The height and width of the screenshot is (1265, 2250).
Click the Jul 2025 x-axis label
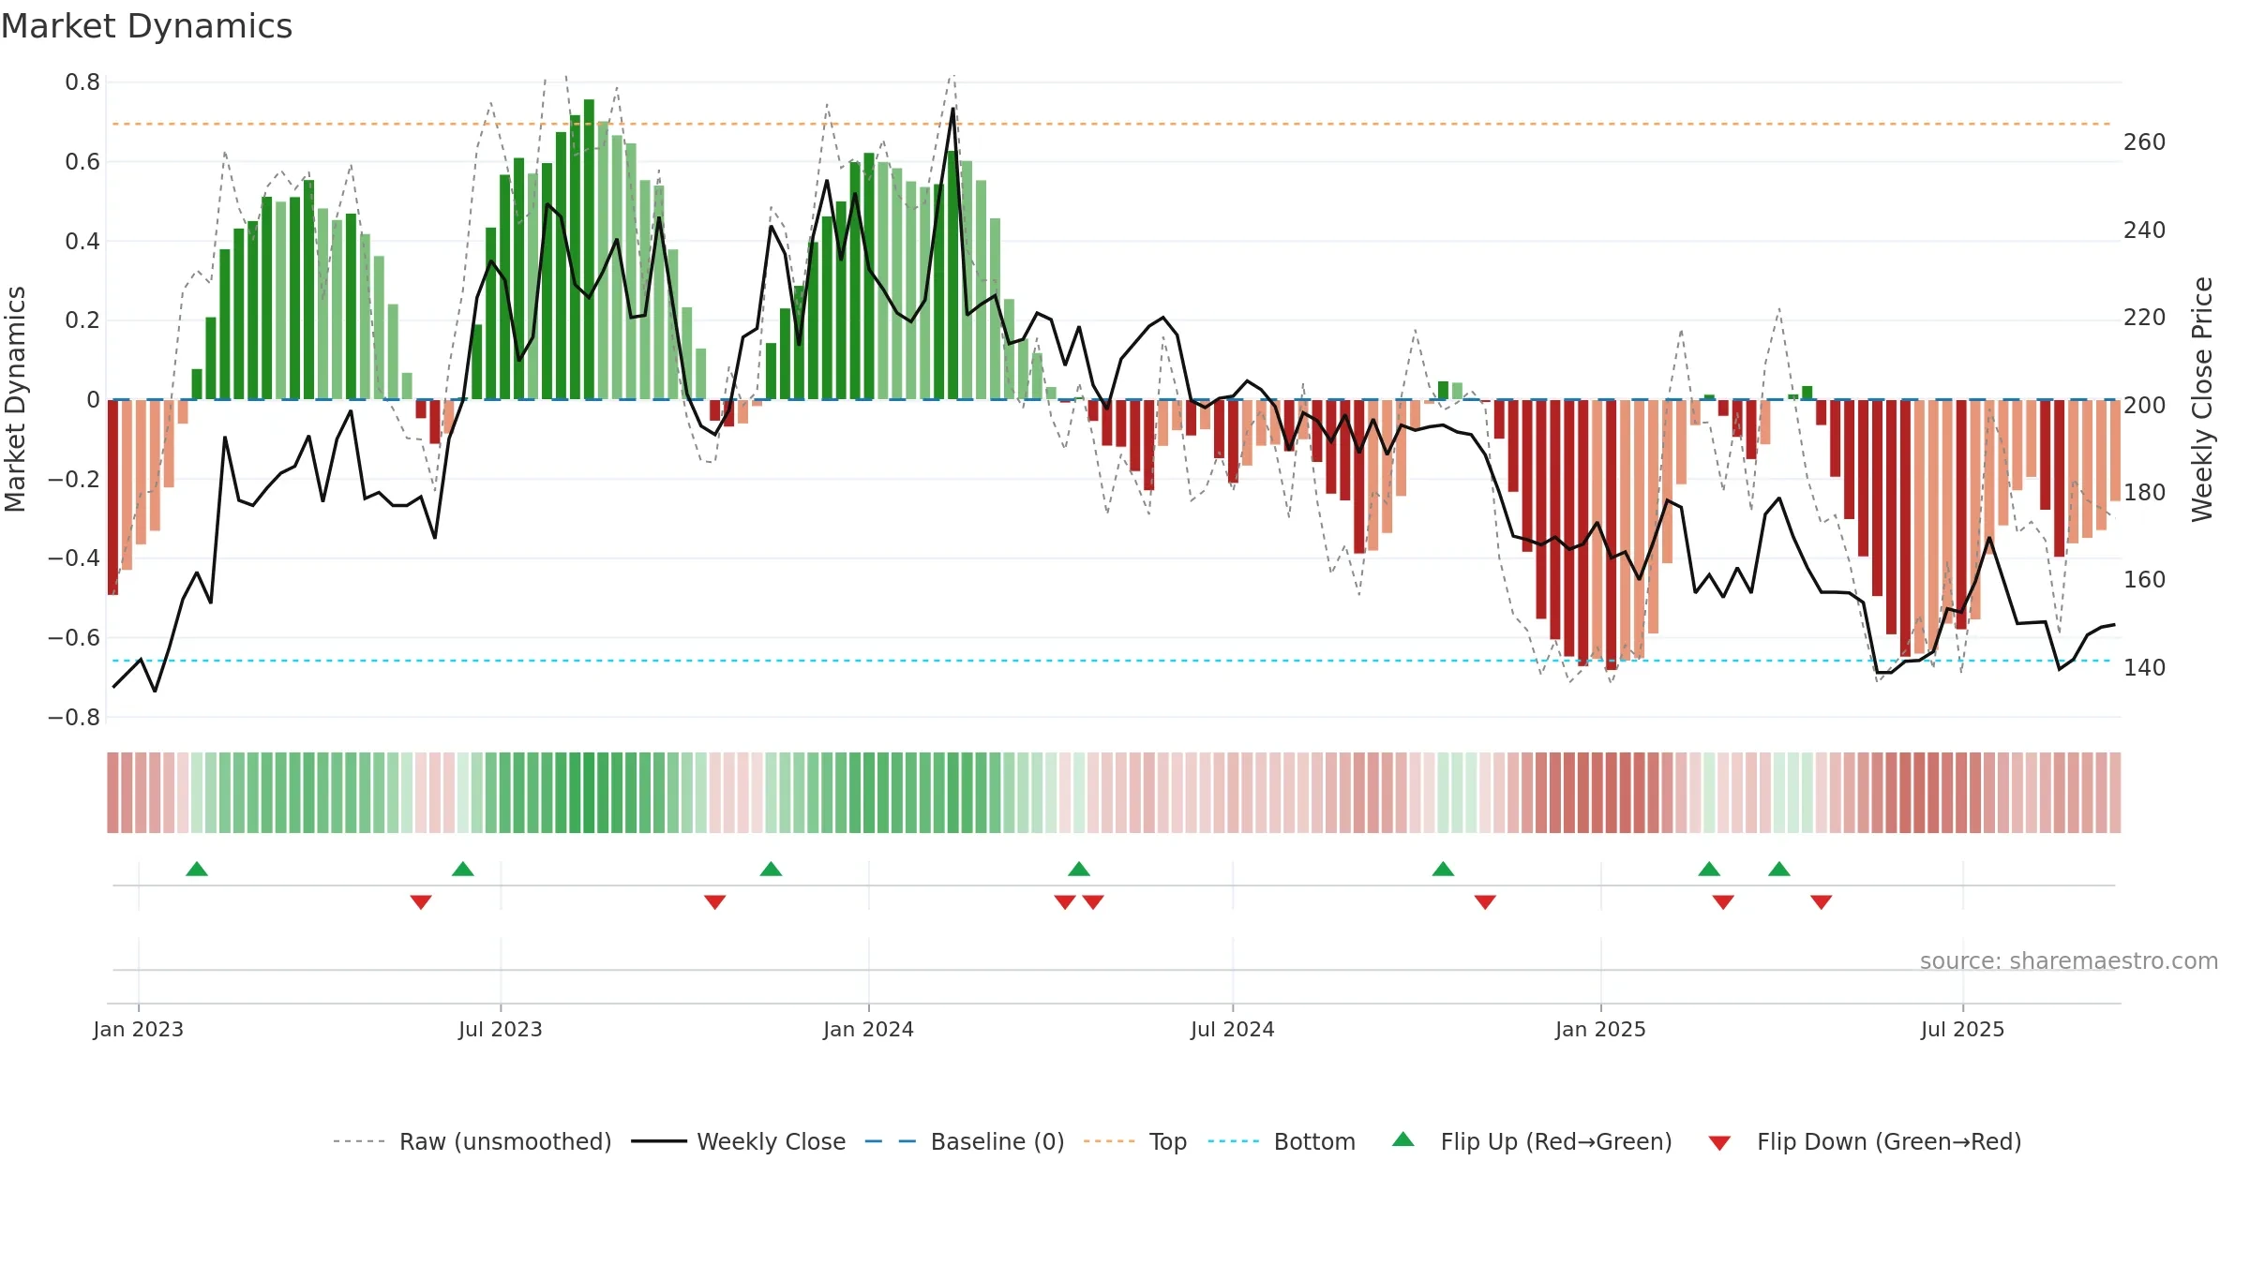(x=1962, y=1029)
